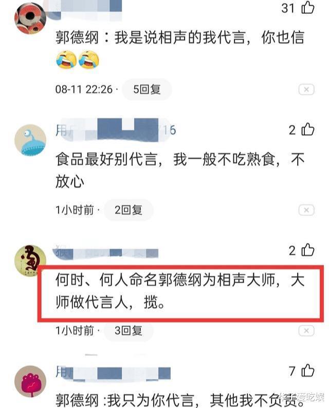Open the calligraphy avatar profile
Image resolution: width=329 pixels, height=408 pixels.
(30, 261)
